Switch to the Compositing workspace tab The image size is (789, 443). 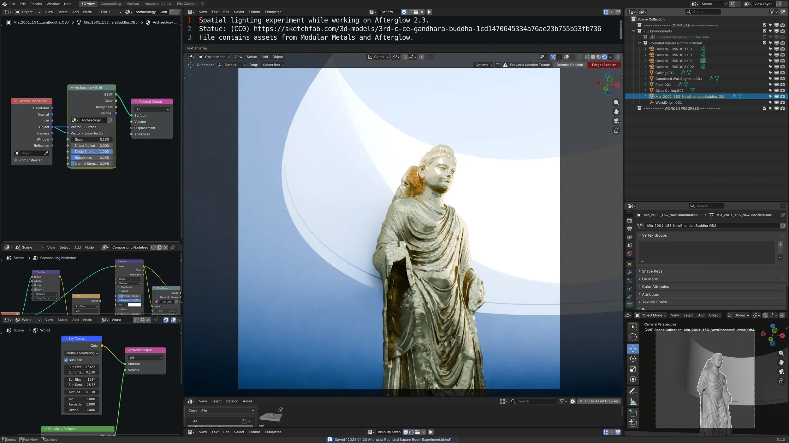(110, 4)
